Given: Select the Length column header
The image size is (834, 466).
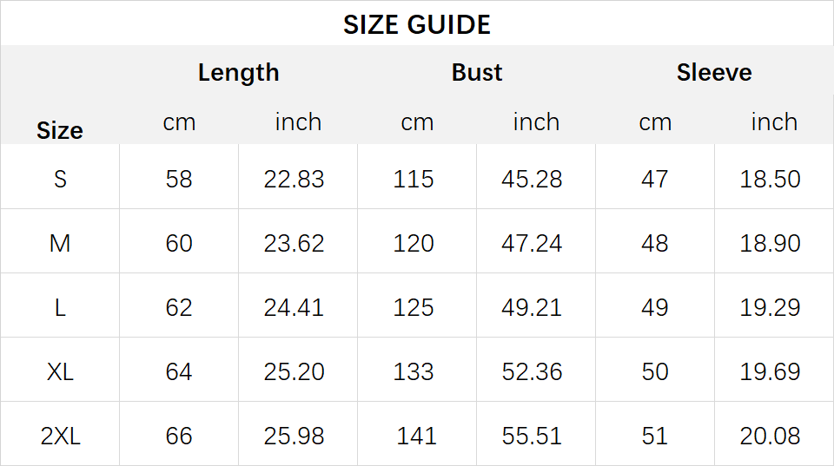Looking at the screenshot, I should pos(238,73).
